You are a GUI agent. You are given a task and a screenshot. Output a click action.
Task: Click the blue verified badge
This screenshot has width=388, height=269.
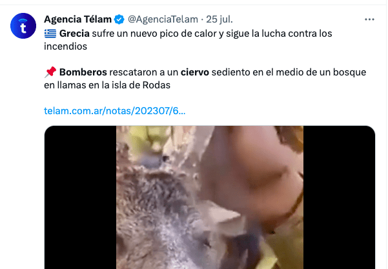click(119, 19)
